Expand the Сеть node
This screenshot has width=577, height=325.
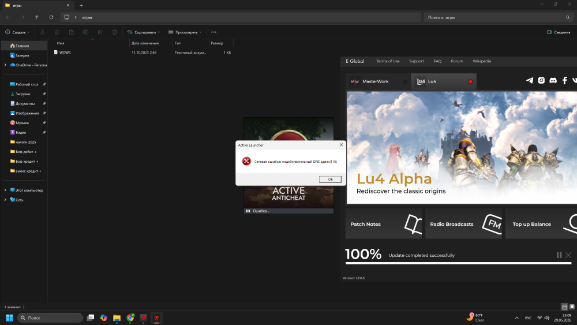(5, 200)
